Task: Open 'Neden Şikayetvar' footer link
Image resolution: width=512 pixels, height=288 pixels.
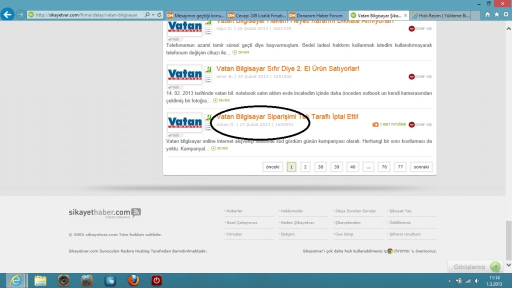Action: tap(297, 222)
